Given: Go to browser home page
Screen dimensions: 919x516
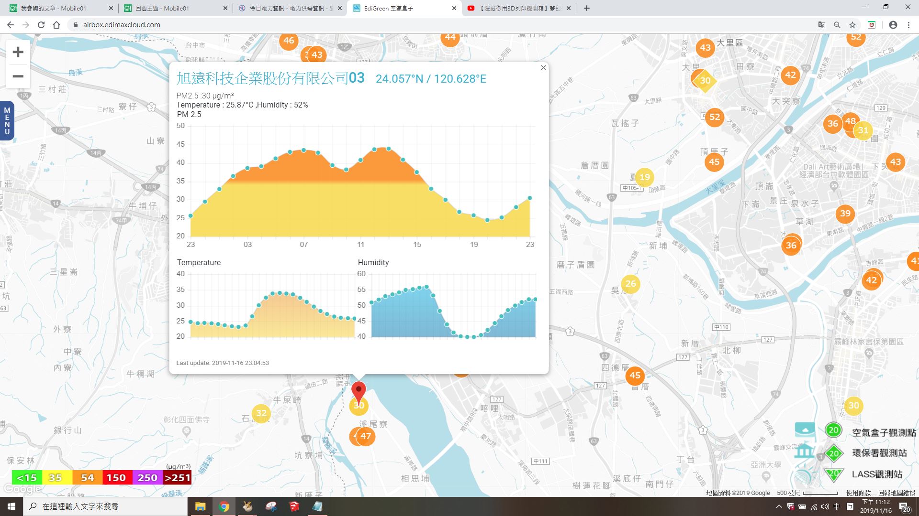Looking at the screenshot, I should pos(56,25).
